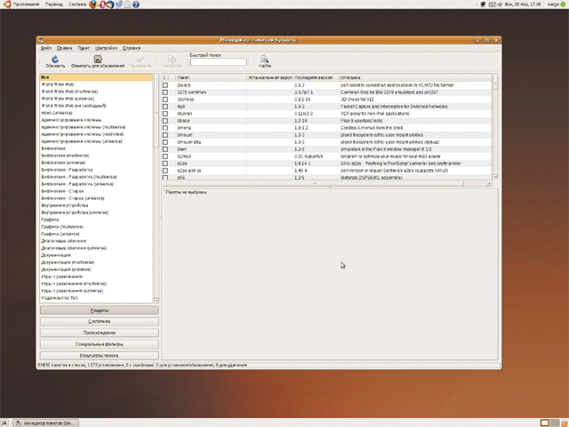Open the Пакет menu

83,48
